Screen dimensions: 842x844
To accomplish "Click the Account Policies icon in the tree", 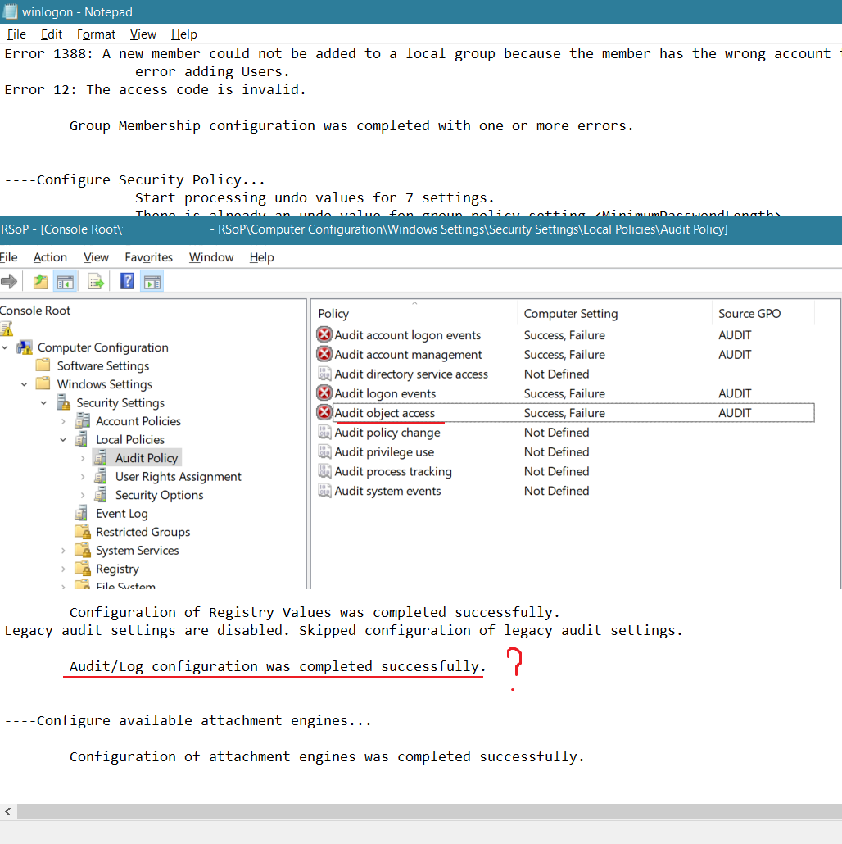I will tap(83, 421).
